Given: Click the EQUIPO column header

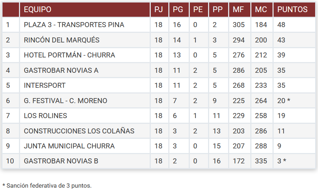Looking at the screenshot, I should click(x=38, y=10).
